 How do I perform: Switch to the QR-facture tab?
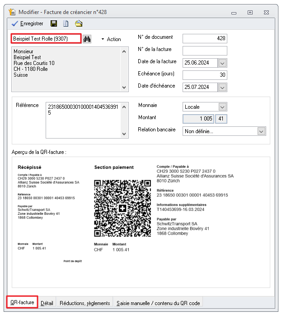(22, 302)
